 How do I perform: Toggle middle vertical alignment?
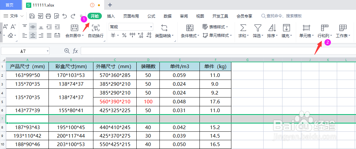click(33, 27)
